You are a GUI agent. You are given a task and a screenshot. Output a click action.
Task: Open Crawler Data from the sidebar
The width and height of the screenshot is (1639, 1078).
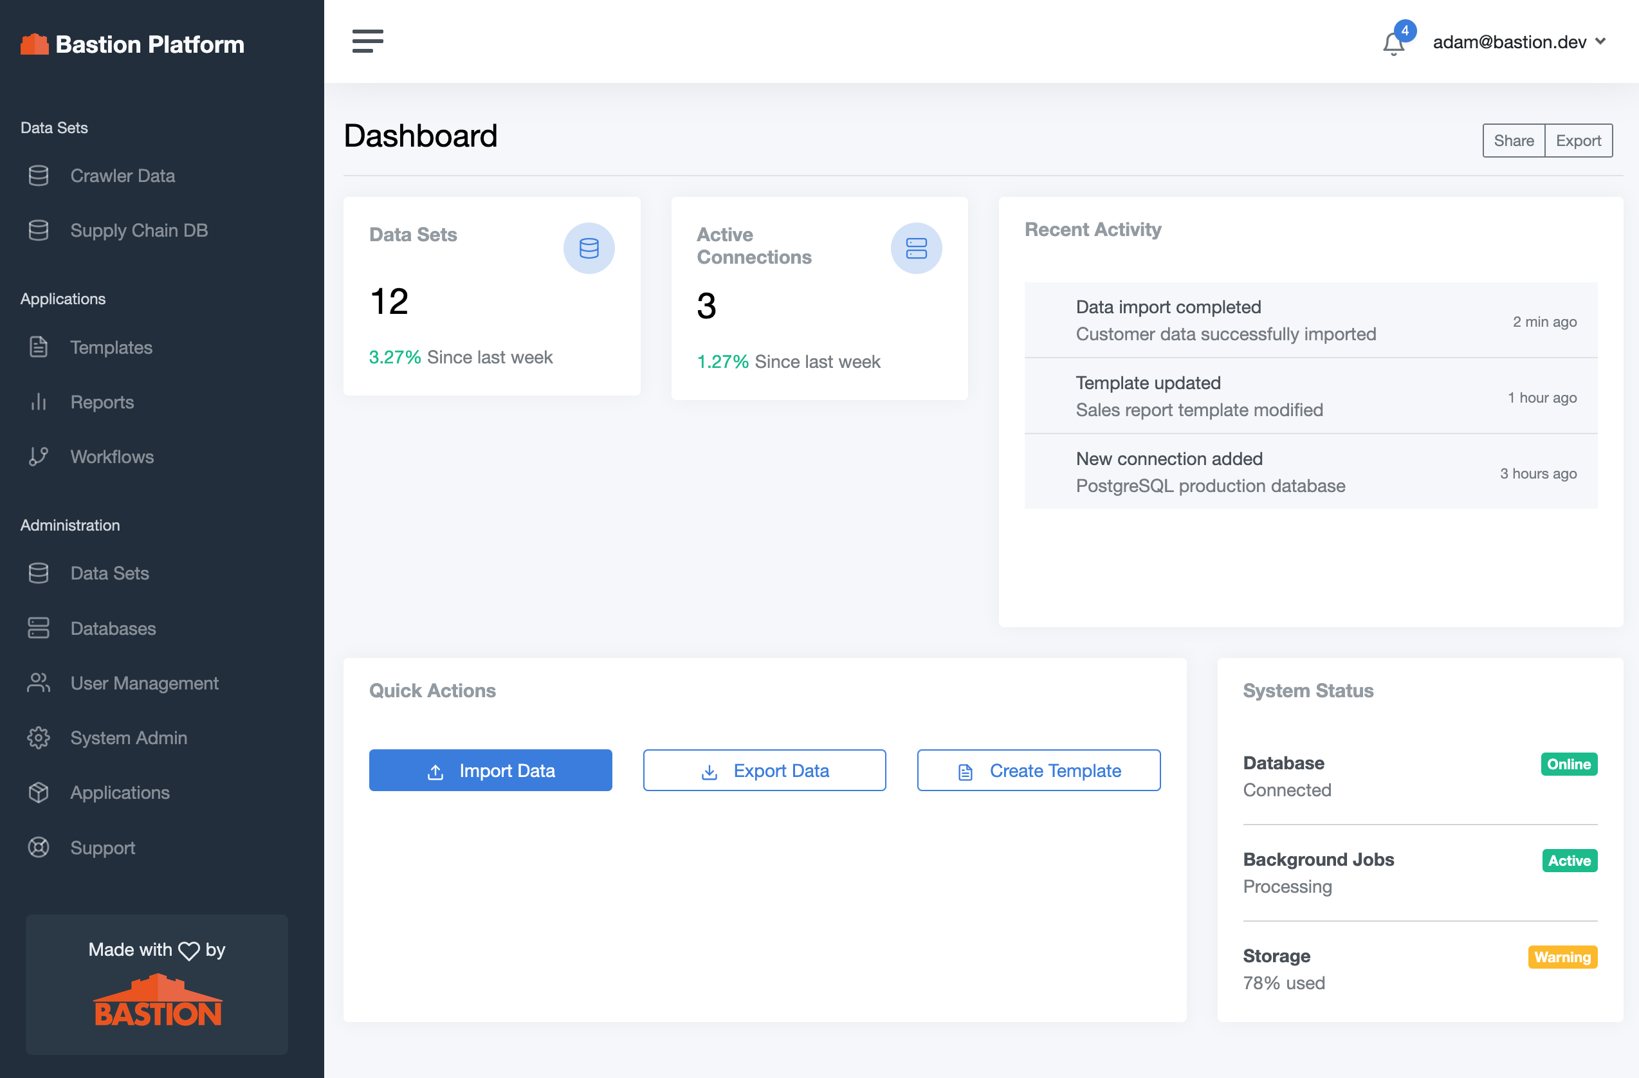pyautogui.click(x=123, y=176)
